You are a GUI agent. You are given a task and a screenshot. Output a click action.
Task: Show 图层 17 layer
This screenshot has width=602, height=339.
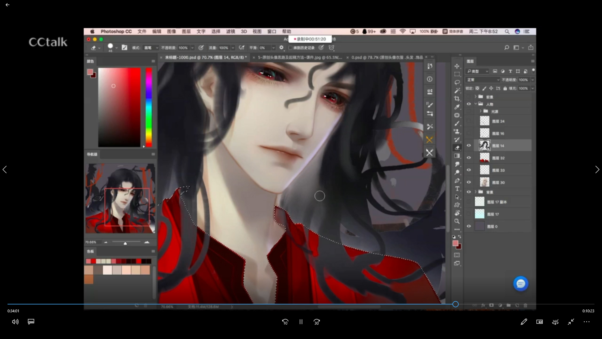tap(469, 214)
